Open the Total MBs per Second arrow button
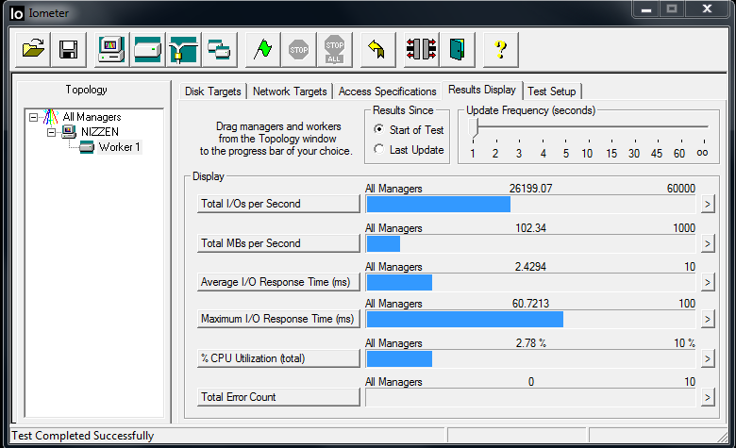The image size is (736, 448). tap(708, 243)
